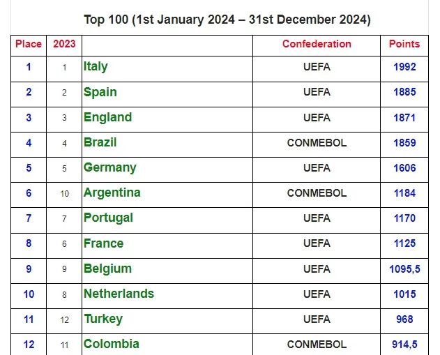Click the Place column header
The width and height of the screenshot is (440, 355).
[x=29, y=44]
